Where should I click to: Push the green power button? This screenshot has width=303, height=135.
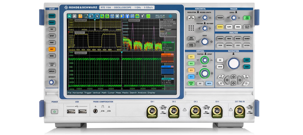55,111
